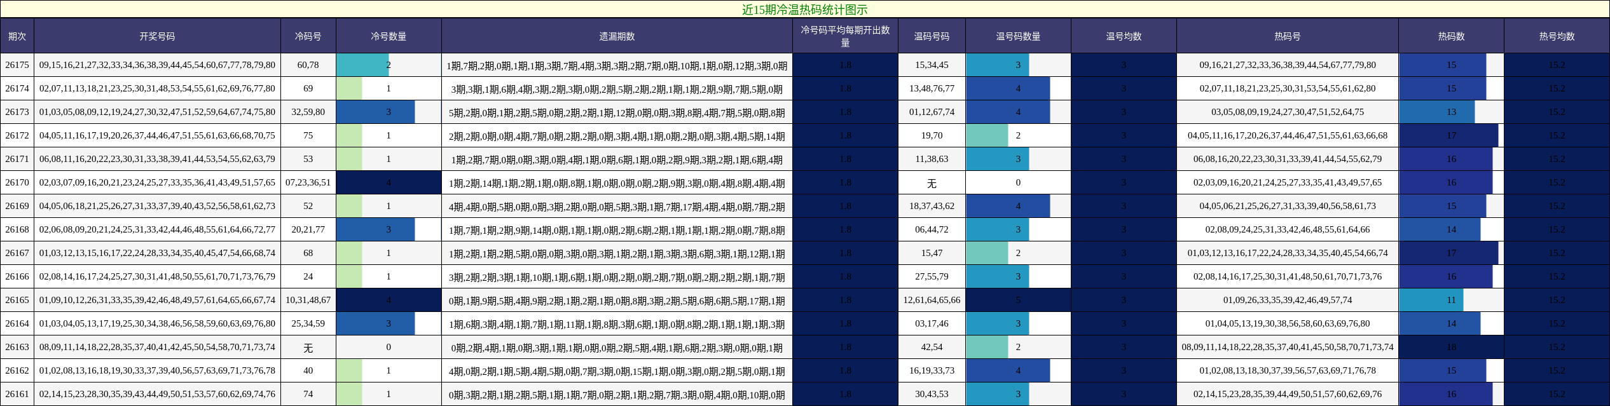This screenshot has width=1610, height=406.
Task: Click the title 近15期冷温热码统计图示
Action: pos(804,10)
